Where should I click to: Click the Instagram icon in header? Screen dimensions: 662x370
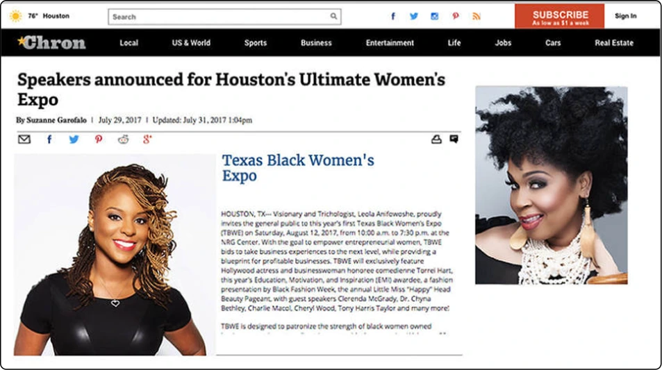[435, 16]
